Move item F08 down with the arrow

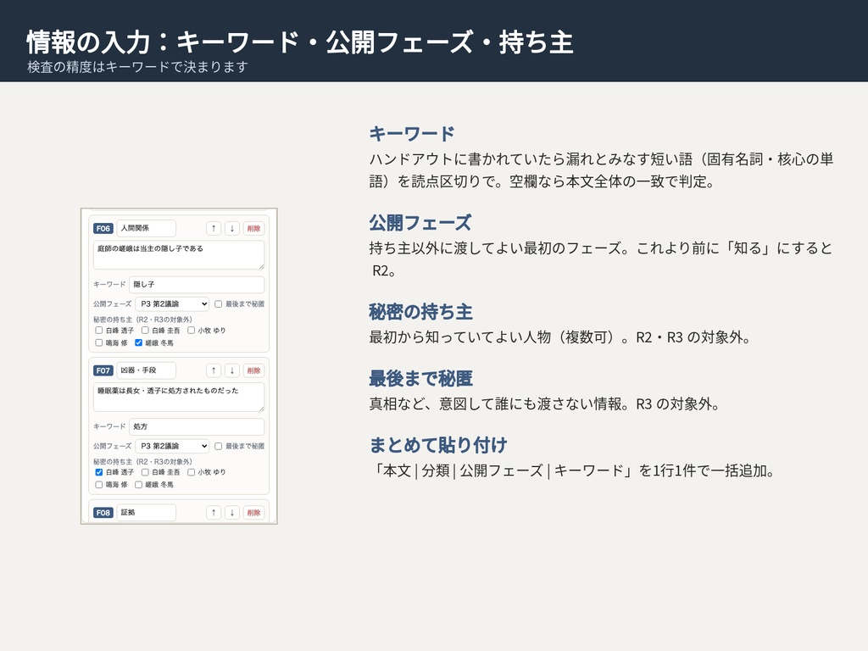pyautogui.click(x=232, y=513)
